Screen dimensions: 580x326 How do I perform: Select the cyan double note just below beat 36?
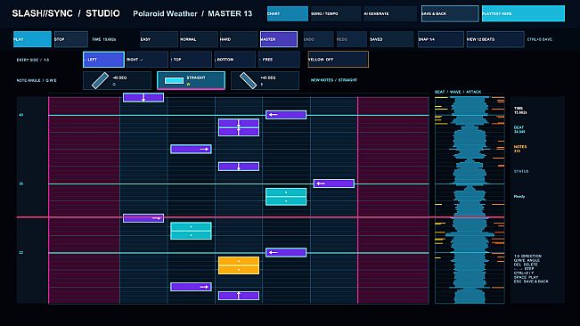[286, 197]
